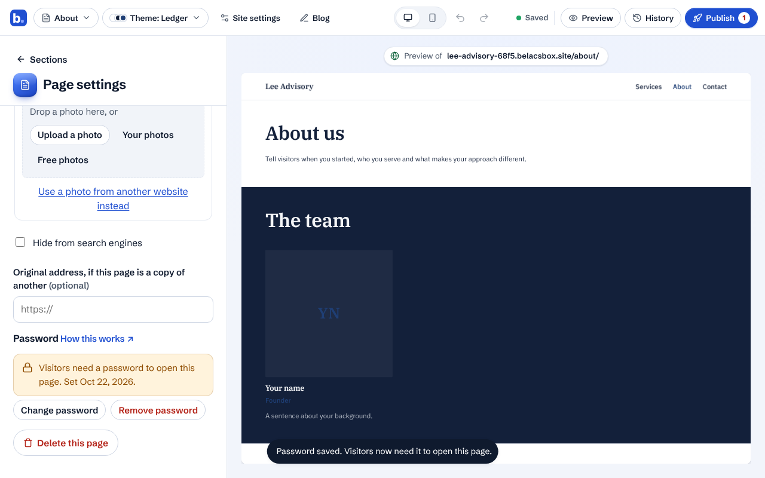The height and width of the screenshot is (478, 765).
Task: Open the About page dropdown
Action: pyautogui.click(x=66, y=18)
